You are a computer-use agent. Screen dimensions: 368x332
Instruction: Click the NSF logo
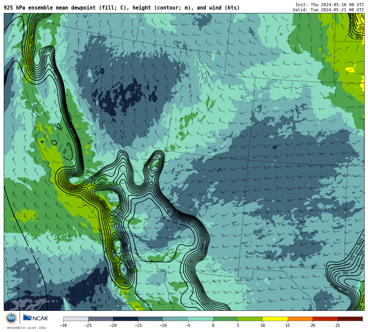(x=11, y=318)
